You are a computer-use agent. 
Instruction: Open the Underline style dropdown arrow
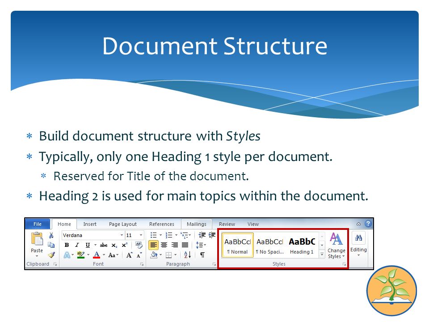[95, 245]
